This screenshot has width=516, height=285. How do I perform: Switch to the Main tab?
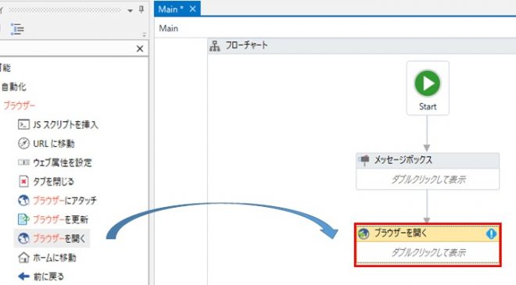[x=170, y=9]
